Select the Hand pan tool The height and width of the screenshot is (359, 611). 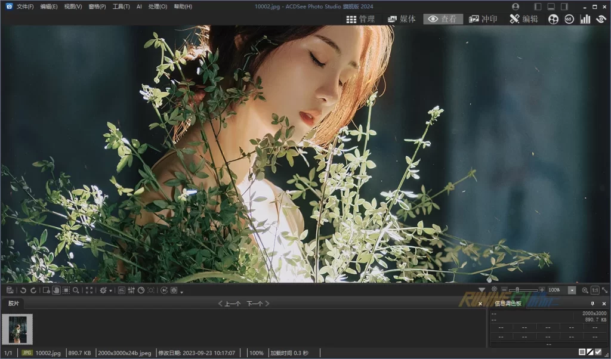[x=56, y=290]
